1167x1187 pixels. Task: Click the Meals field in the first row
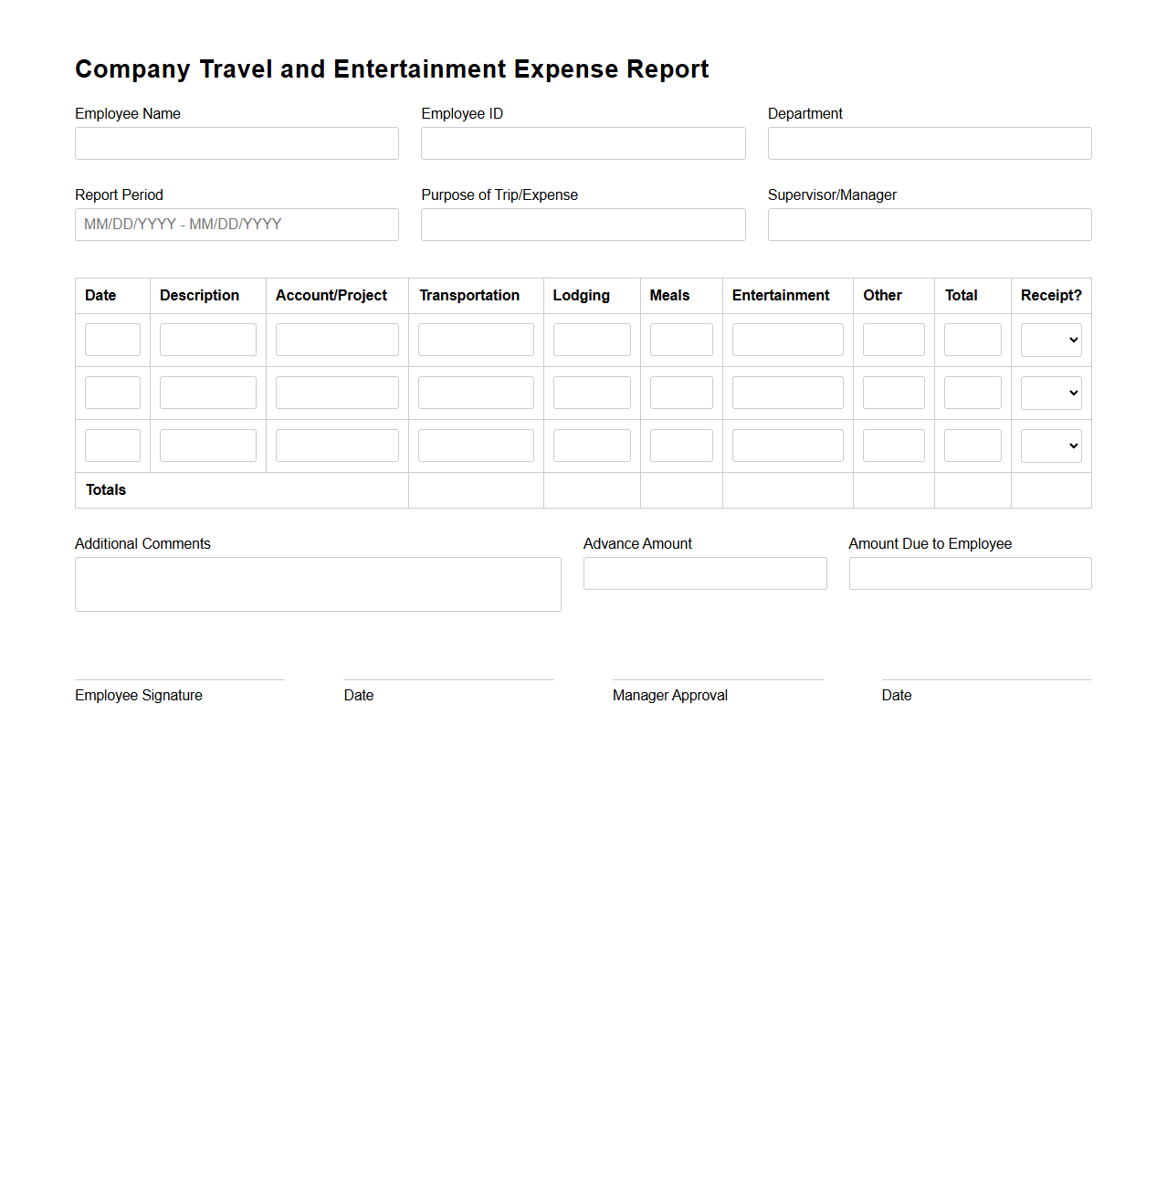click(x=680, y=339)
